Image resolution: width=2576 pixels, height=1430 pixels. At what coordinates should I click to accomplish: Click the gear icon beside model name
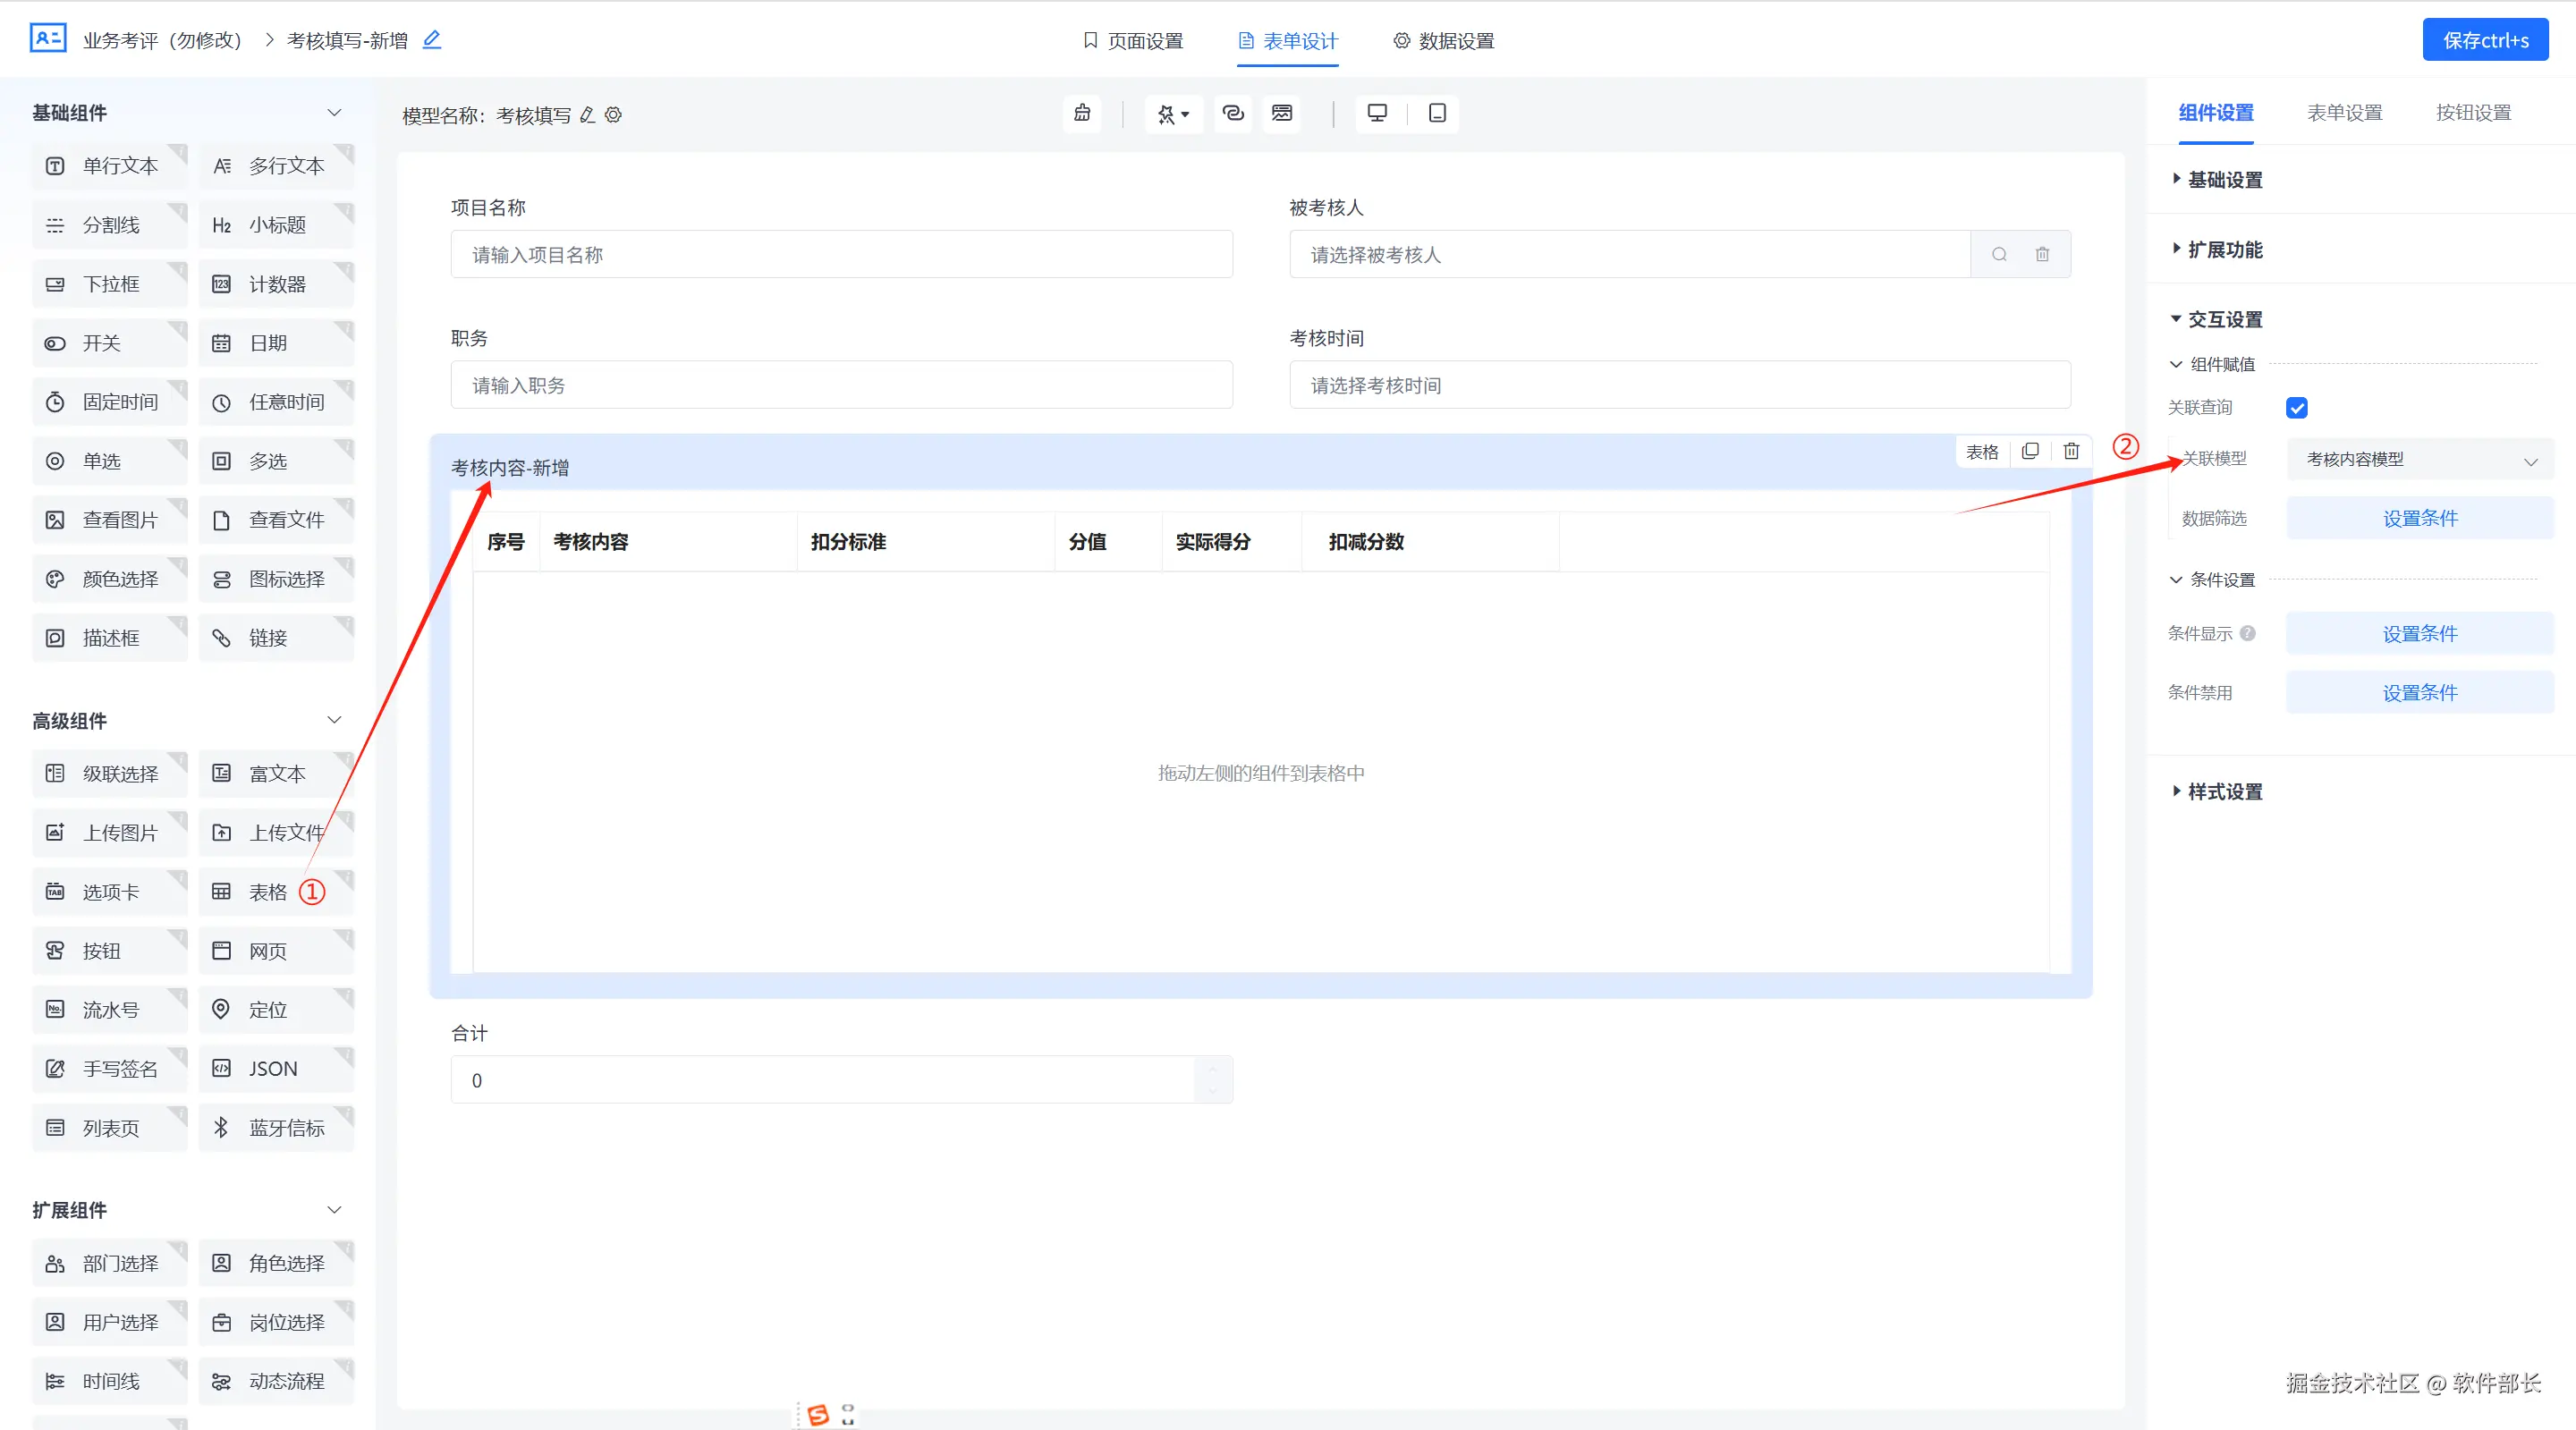tap(614, 115)
